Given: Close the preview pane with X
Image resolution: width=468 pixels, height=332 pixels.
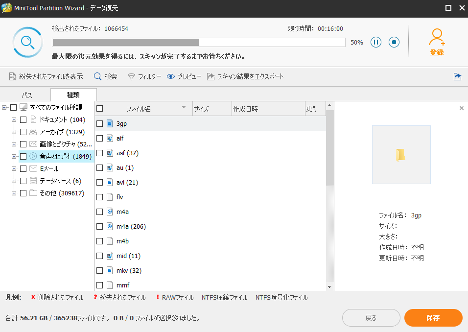Looking at the screenshot, I should tap(462, 108).
